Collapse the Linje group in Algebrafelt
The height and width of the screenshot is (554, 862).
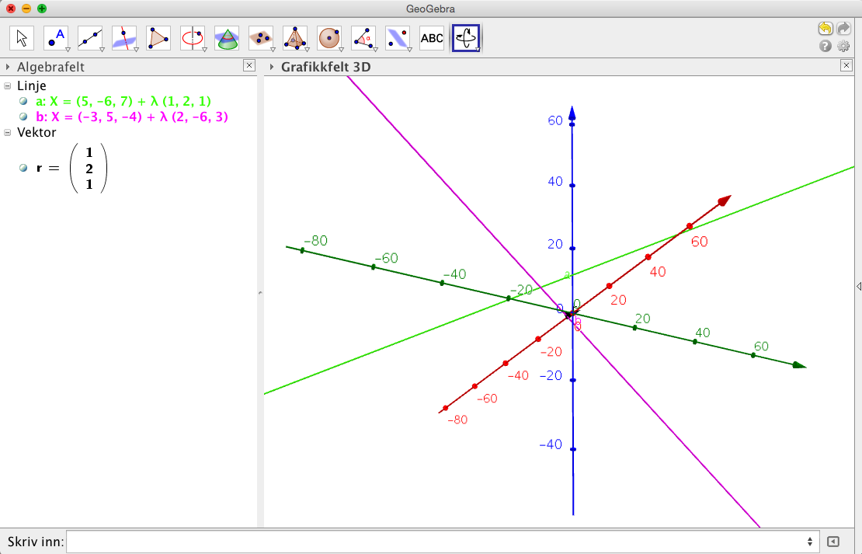pos(8,85)
